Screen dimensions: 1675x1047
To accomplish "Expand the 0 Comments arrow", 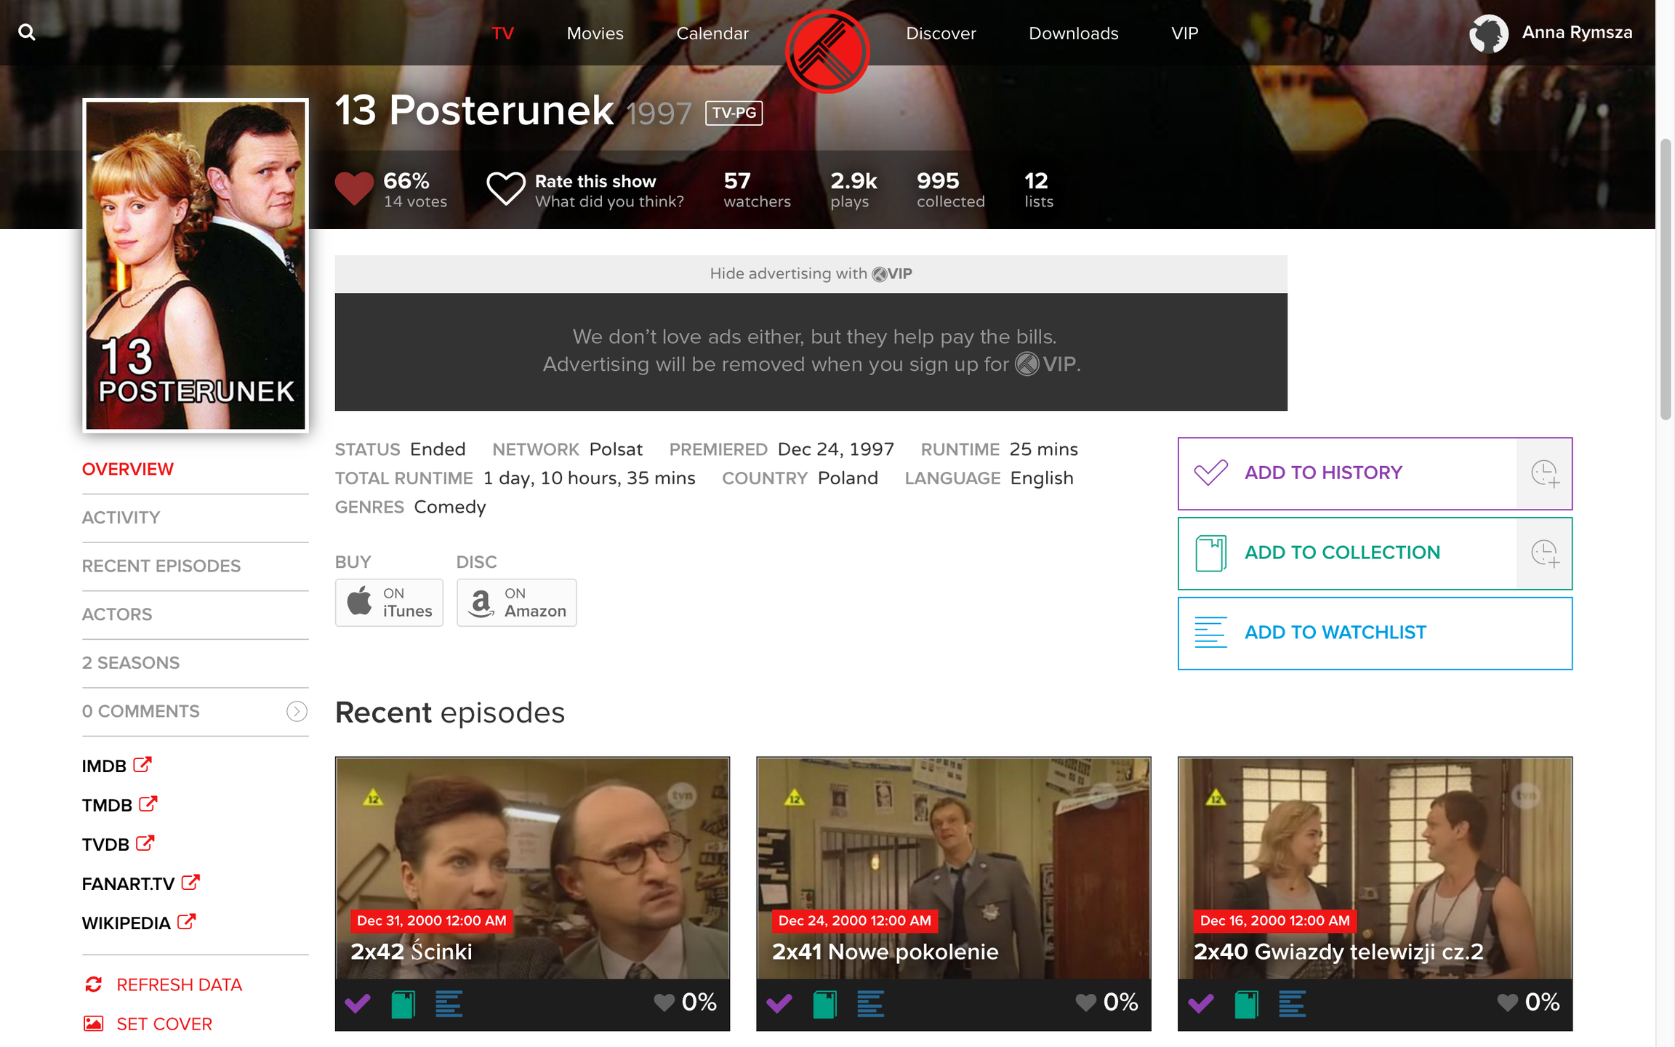I will pos(297,711).
